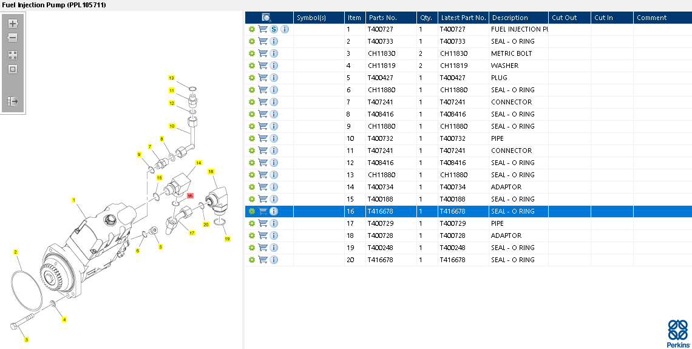Click highlighted red callout 16 in diagram
This screenshot has height=349, width=692.
190,195
